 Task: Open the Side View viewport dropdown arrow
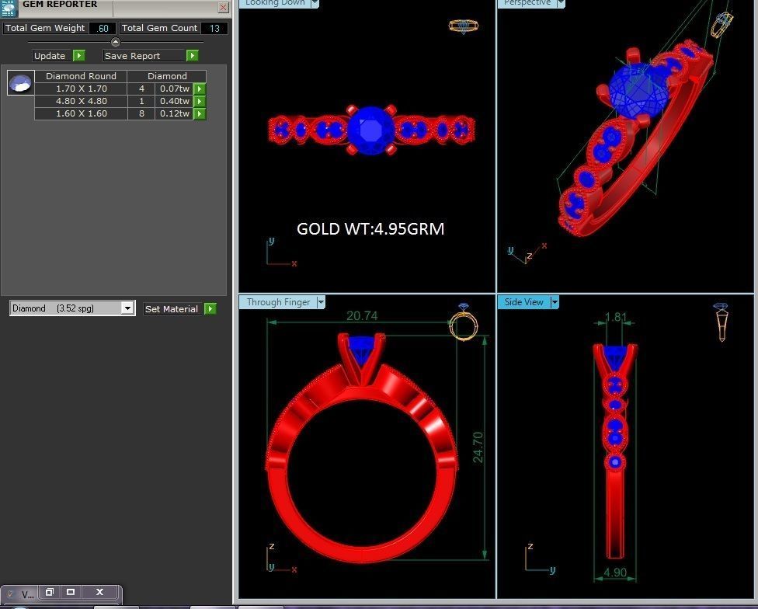[x=555, y=302]
